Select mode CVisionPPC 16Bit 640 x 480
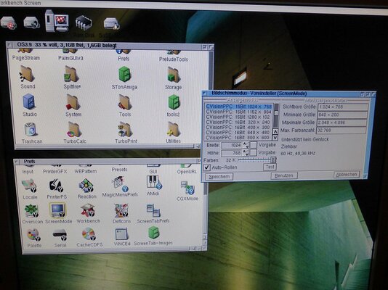Image resolution: width=388 pixels, height=290 pixels. [x=238, y=133]
